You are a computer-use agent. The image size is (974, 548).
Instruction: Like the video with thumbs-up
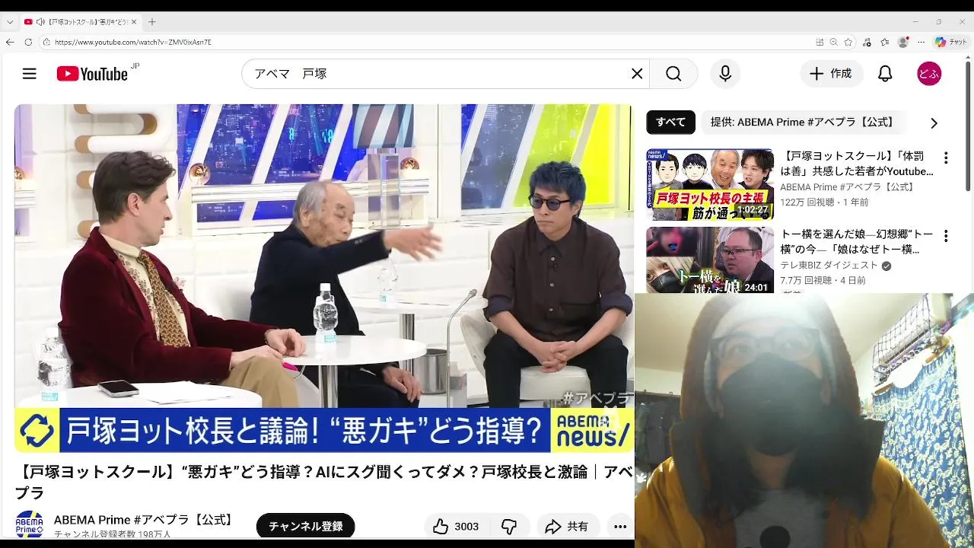coord(456,526)
